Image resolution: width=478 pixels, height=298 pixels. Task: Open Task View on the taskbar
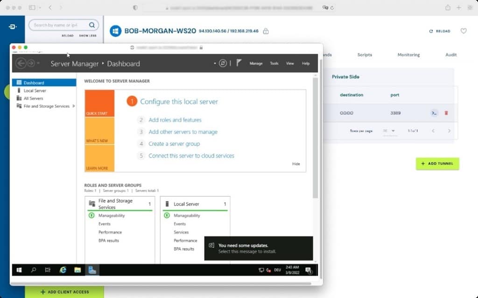(x=48, y=270)
